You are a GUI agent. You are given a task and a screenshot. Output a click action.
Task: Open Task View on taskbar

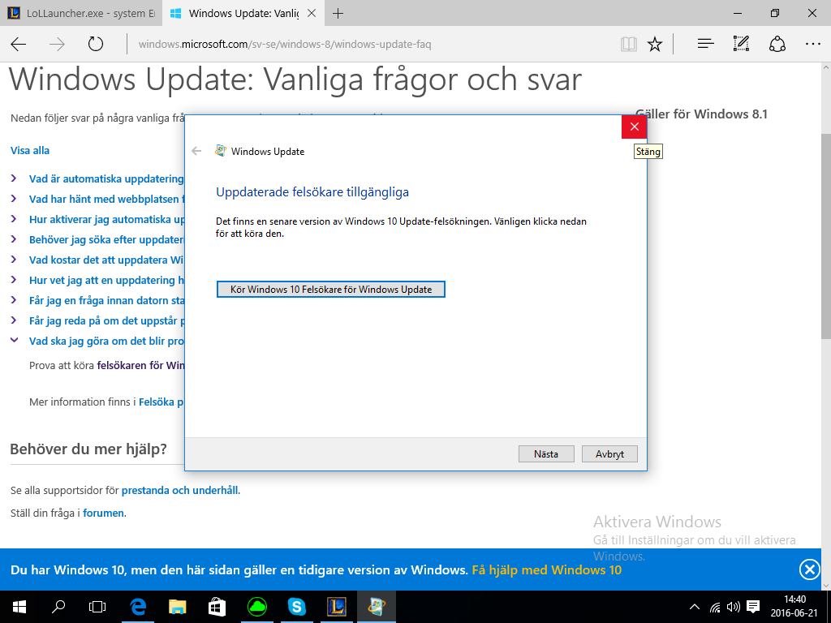click(97, 607)
